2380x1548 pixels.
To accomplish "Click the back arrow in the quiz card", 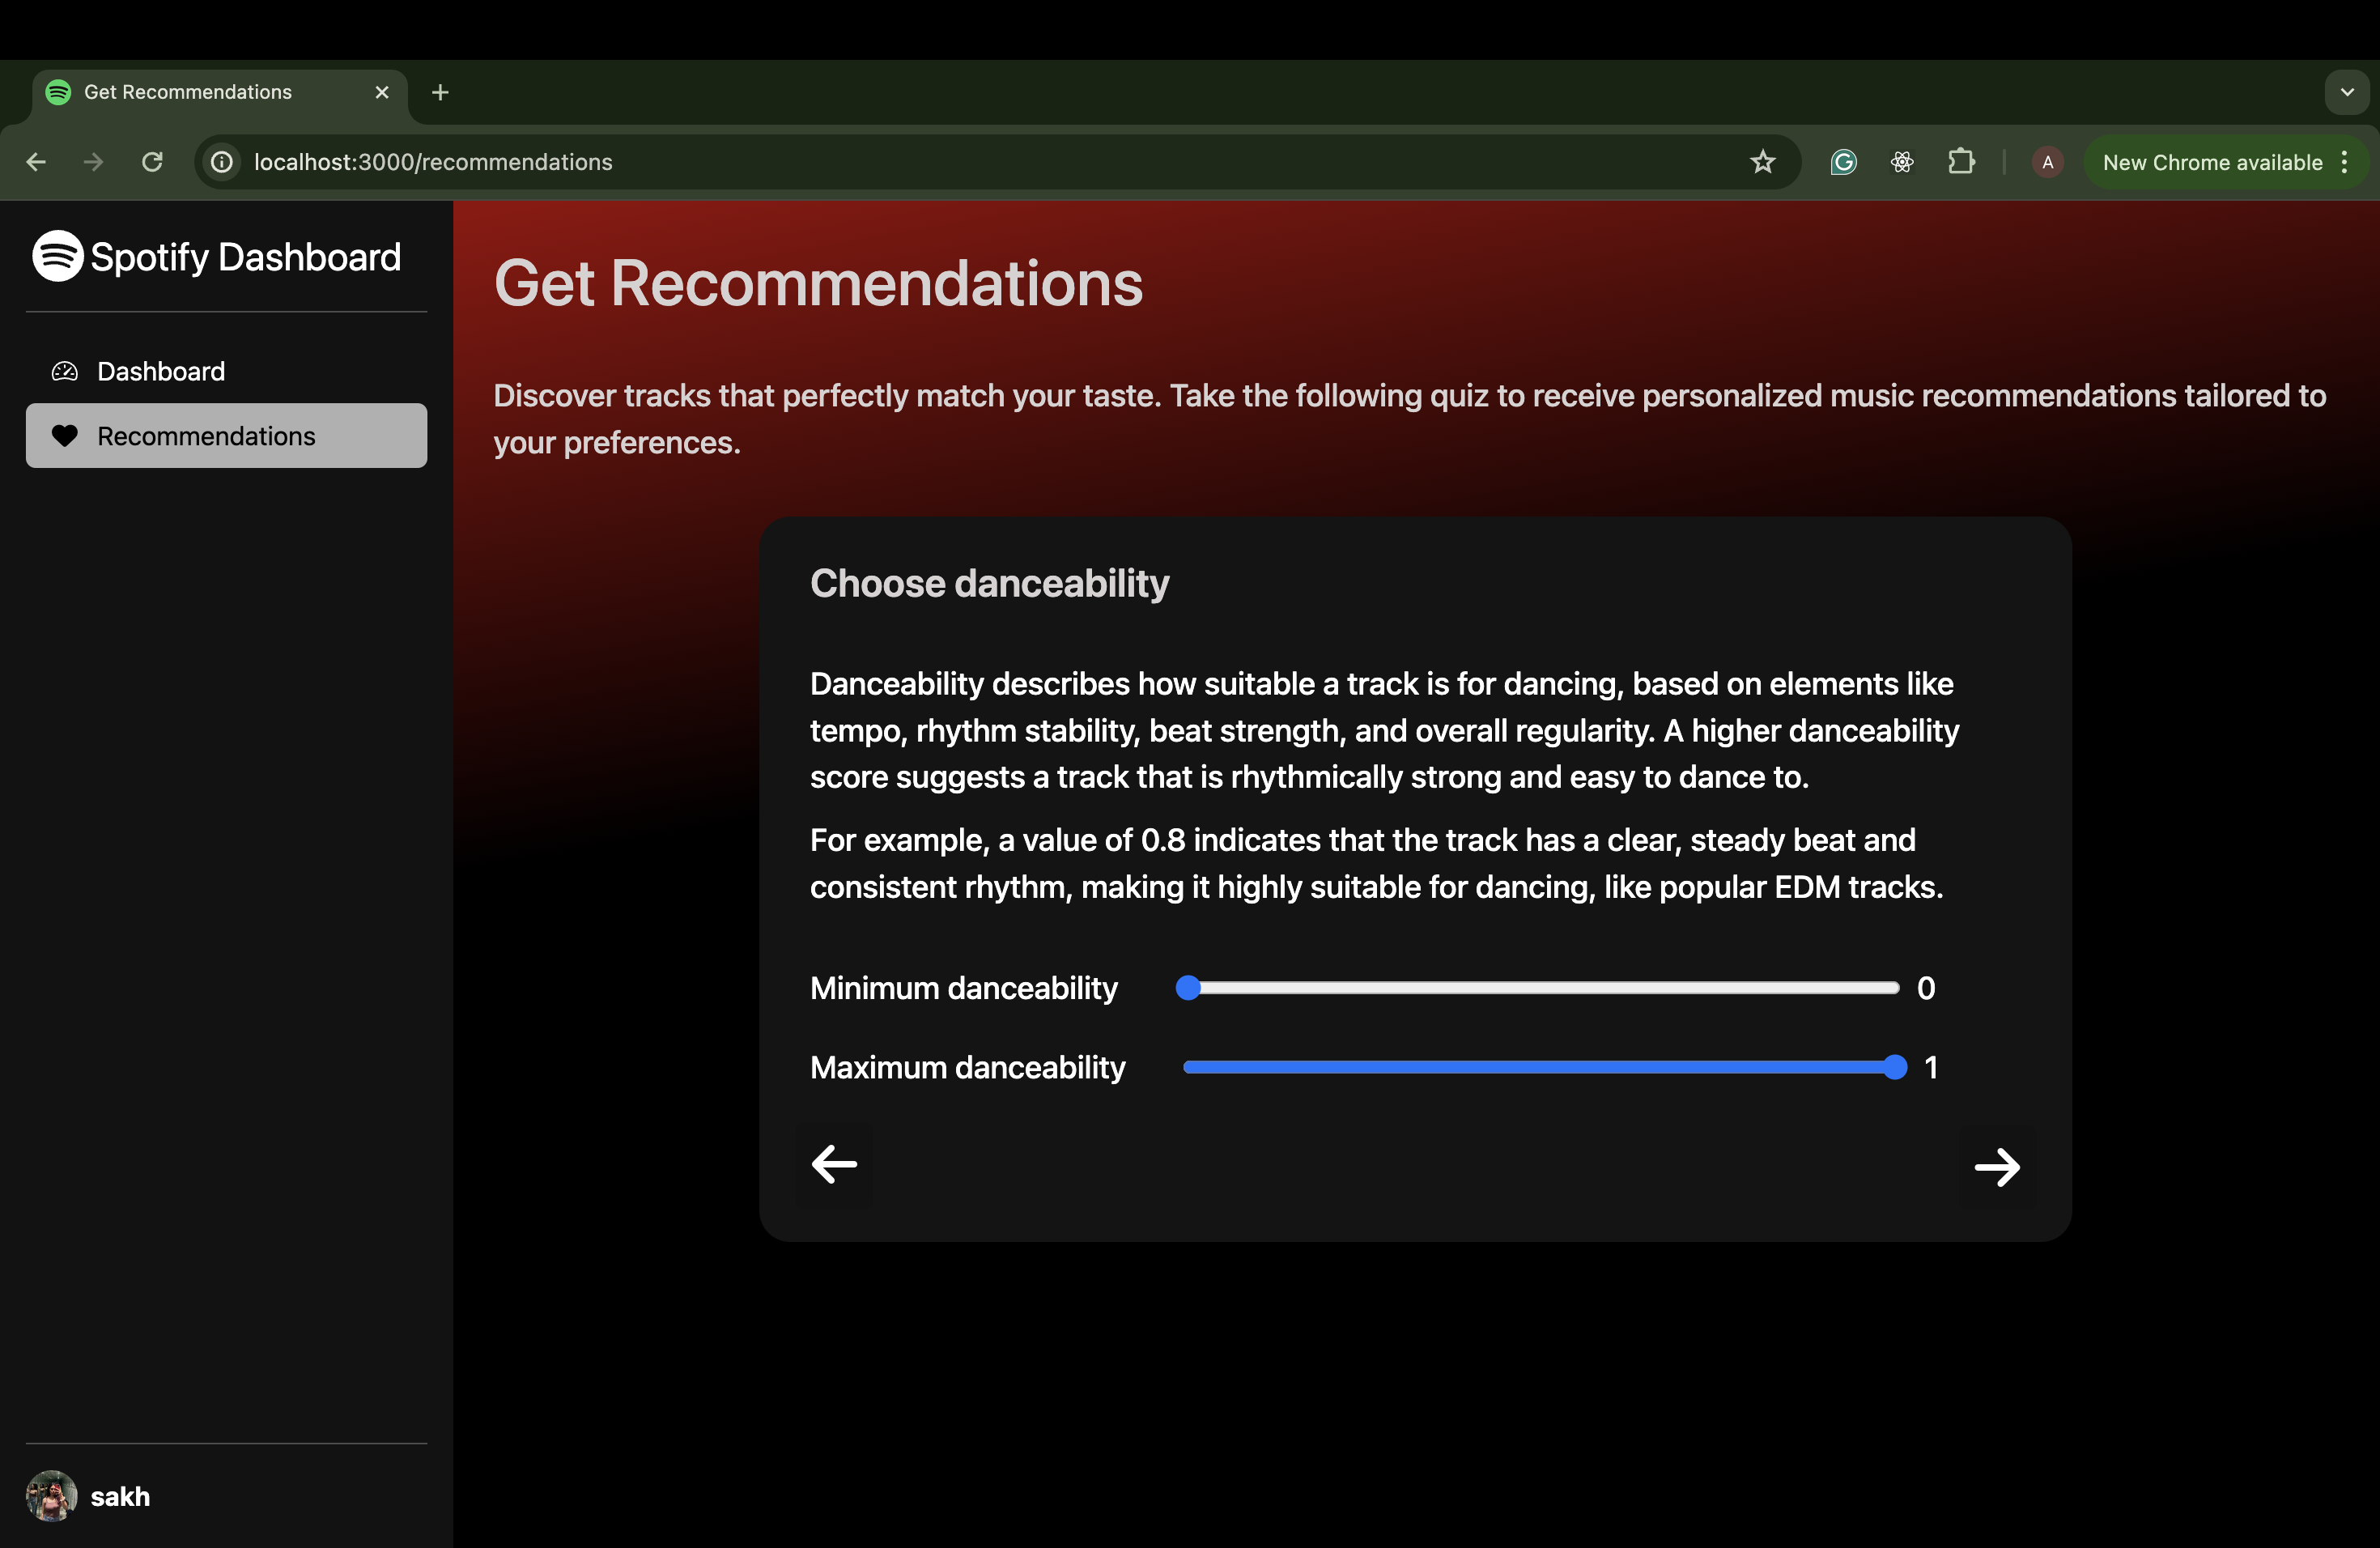I will pos(834,1163).
